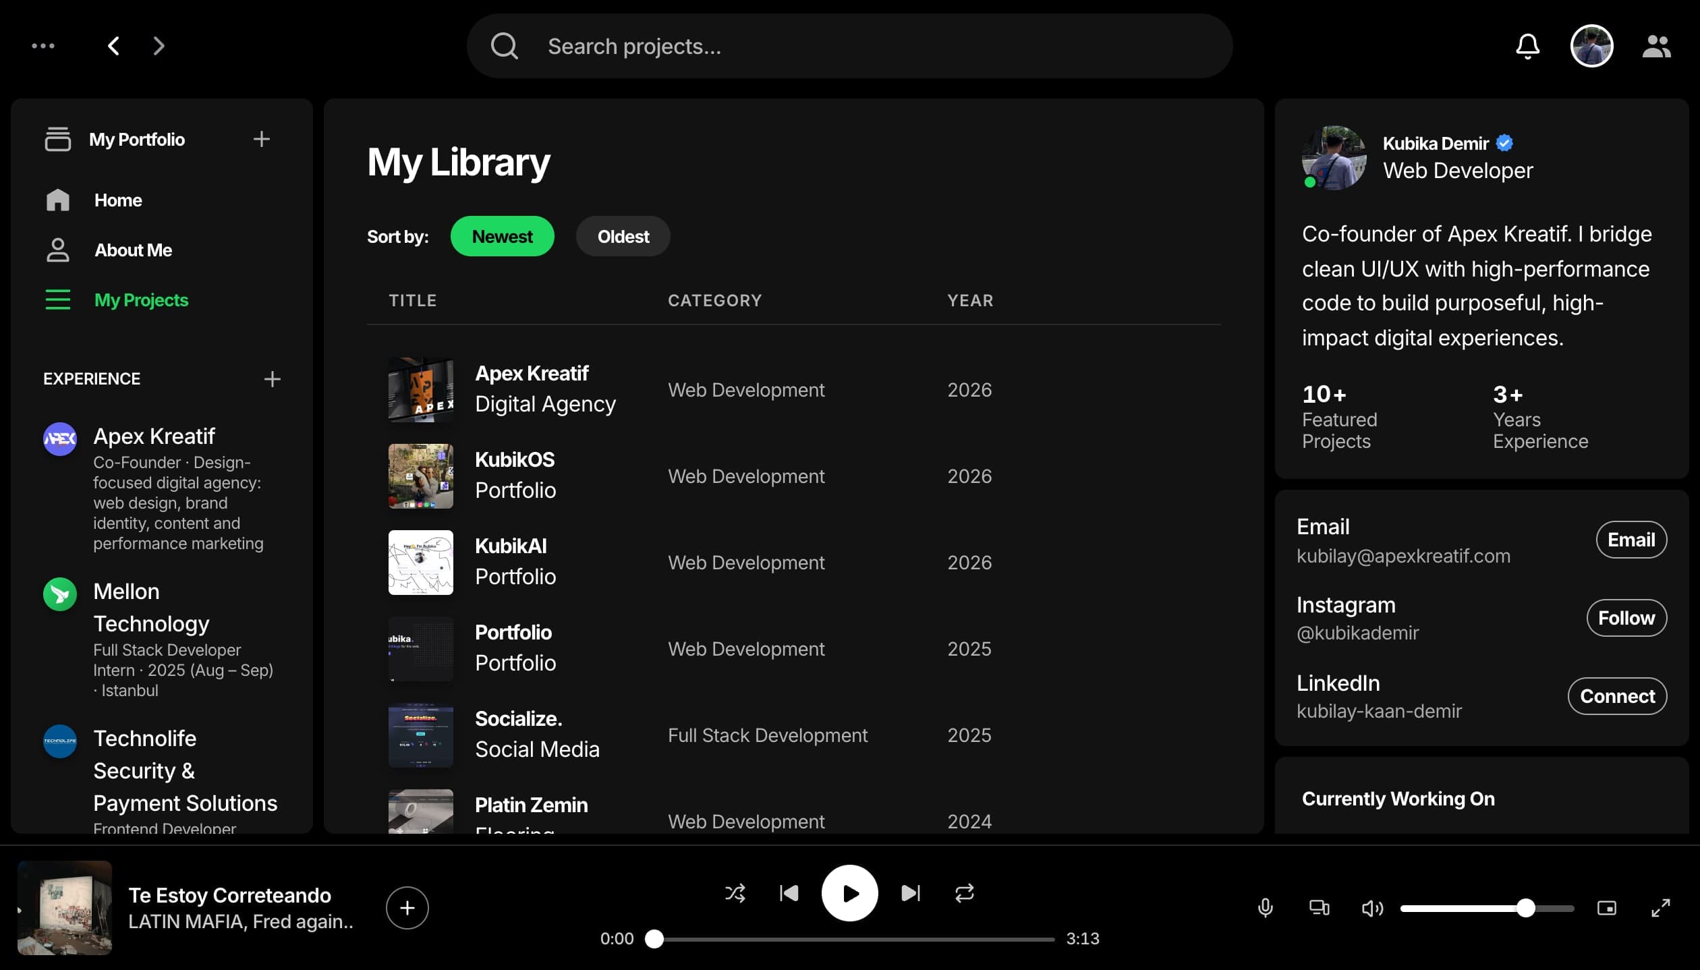
Task: Go to Home in sidebar
Action: (162, 200)
